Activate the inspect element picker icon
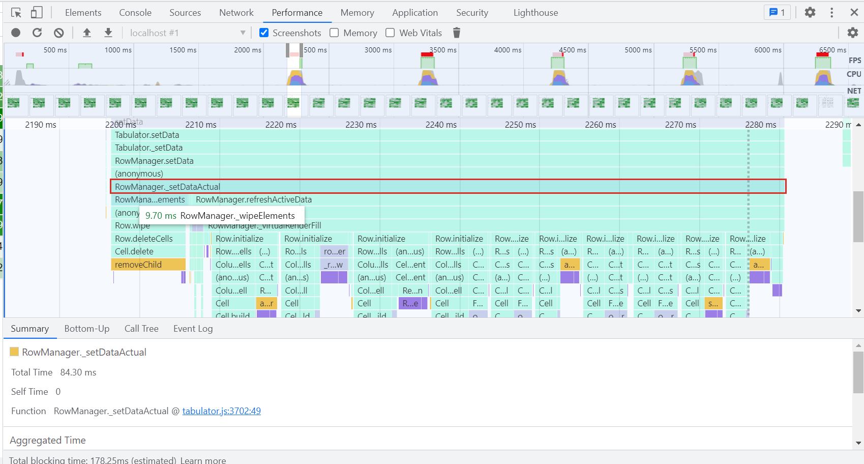Image resolution: width=864 pixels, height=464 pixels. coord(16,12)
